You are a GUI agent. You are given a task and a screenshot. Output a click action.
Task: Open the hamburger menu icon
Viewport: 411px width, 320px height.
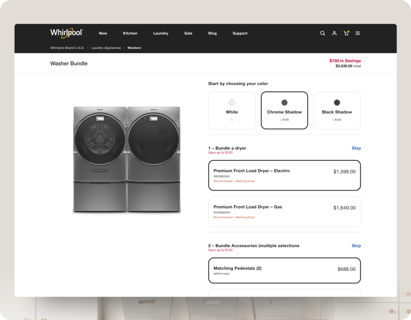tap(358, 33)
